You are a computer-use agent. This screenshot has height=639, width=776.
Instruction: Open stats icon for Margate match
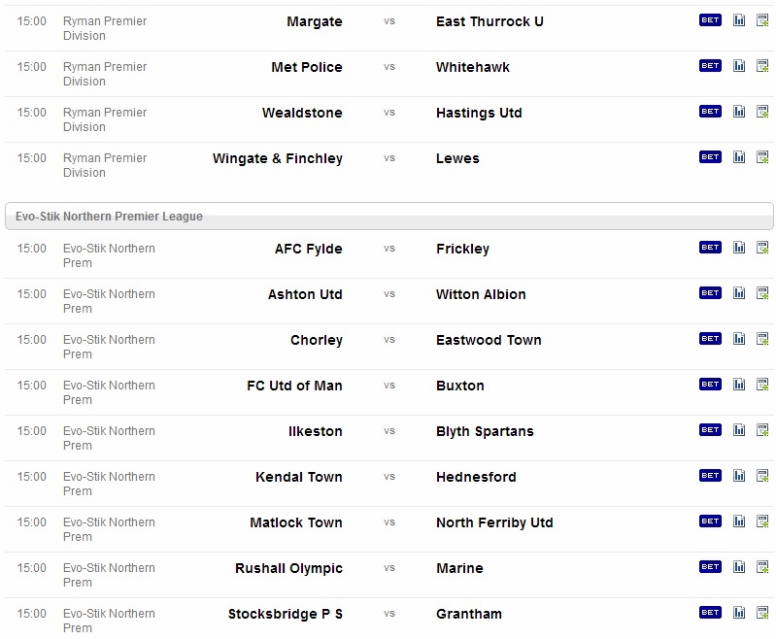pyautogui.click(x=739, y=20)
